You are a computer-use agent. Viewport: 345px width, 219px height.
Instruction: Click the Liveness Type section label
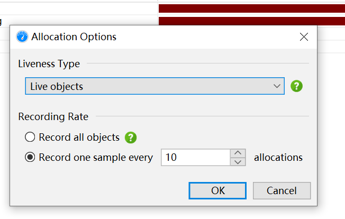coord(49,64)
